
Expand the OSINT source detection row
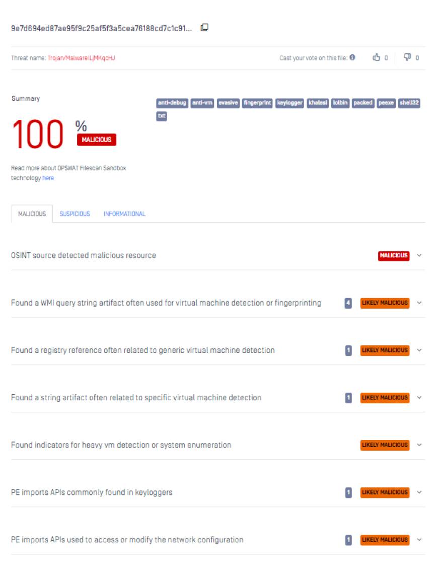419,256
